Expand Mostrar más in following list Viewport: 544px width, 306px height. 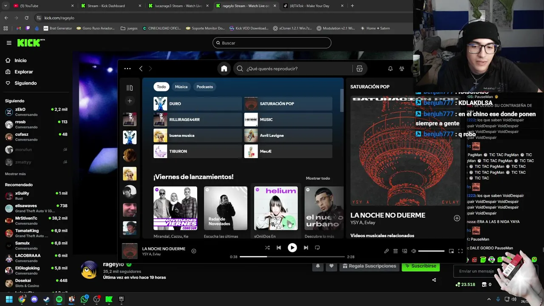[15, 174]
